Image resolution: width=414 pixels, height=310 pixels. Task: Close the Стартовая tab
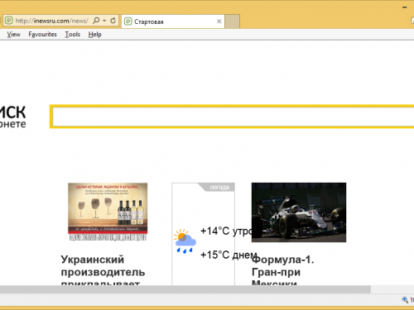219,21
